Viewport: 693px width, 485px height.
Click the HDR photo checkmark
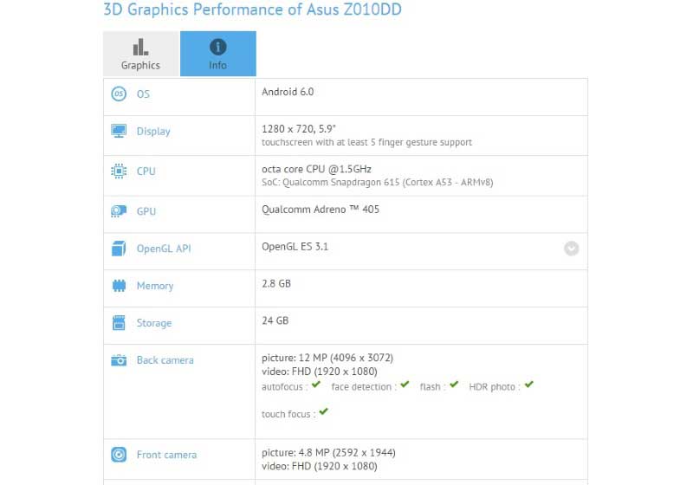(528, 385)
